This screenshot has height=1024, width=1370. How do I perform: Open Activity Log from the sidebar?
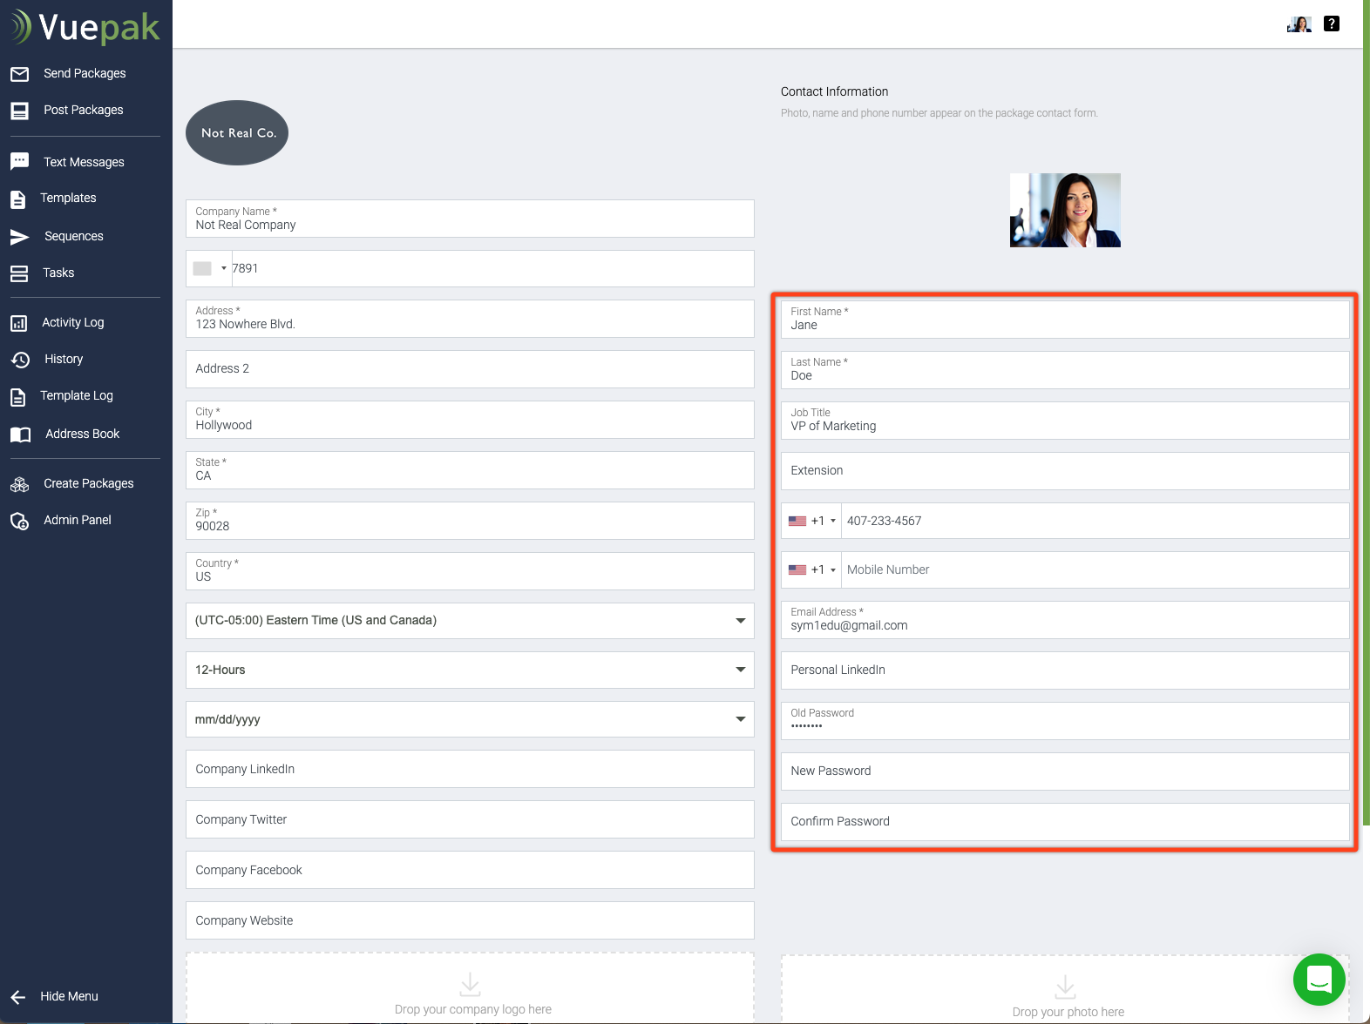(72, 323)
